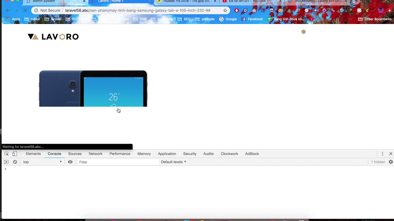Stop loading the page

pos(25,10)
